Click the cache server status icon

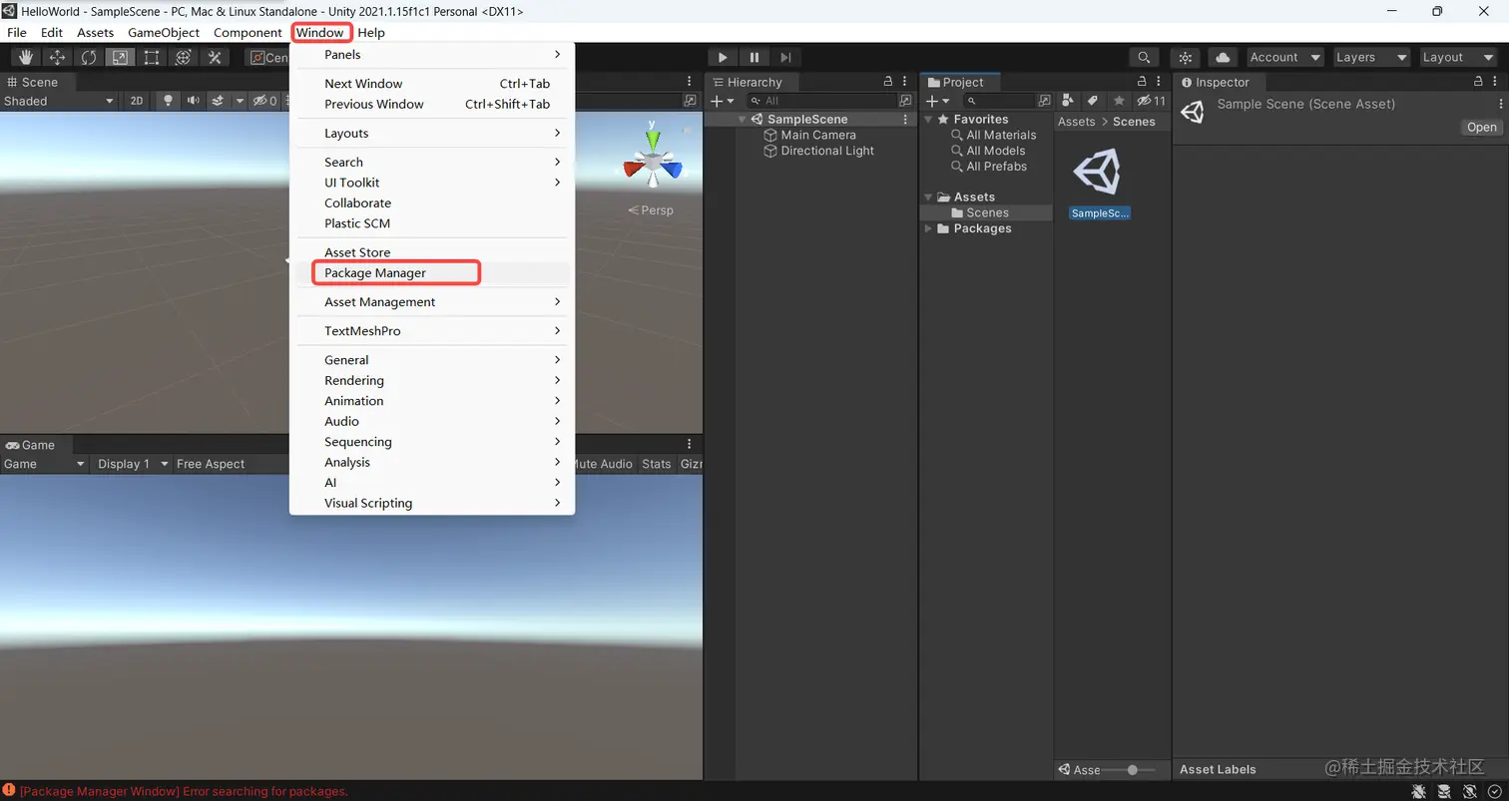pos(1443,791)
